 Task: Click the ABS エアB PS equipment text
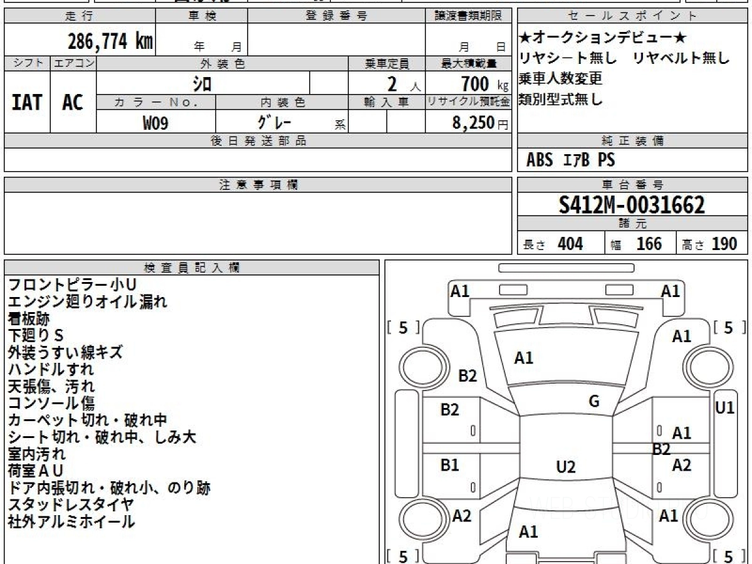(x=570, y=160)
